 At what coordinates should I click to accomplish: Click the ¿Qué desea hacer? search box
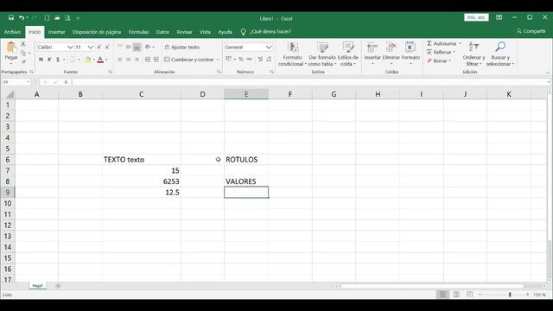(270, 32)
